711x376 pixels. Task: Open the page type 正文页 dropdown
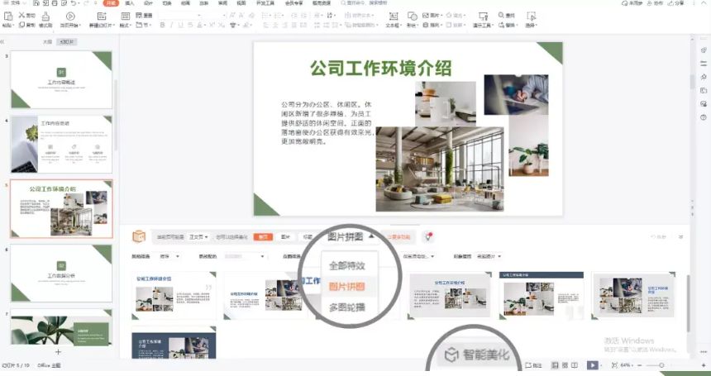[x=198, y=237]
